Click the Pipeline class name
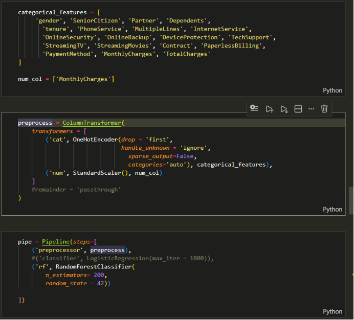This screenshot has height=320, width=354. (x=56, y=242)
